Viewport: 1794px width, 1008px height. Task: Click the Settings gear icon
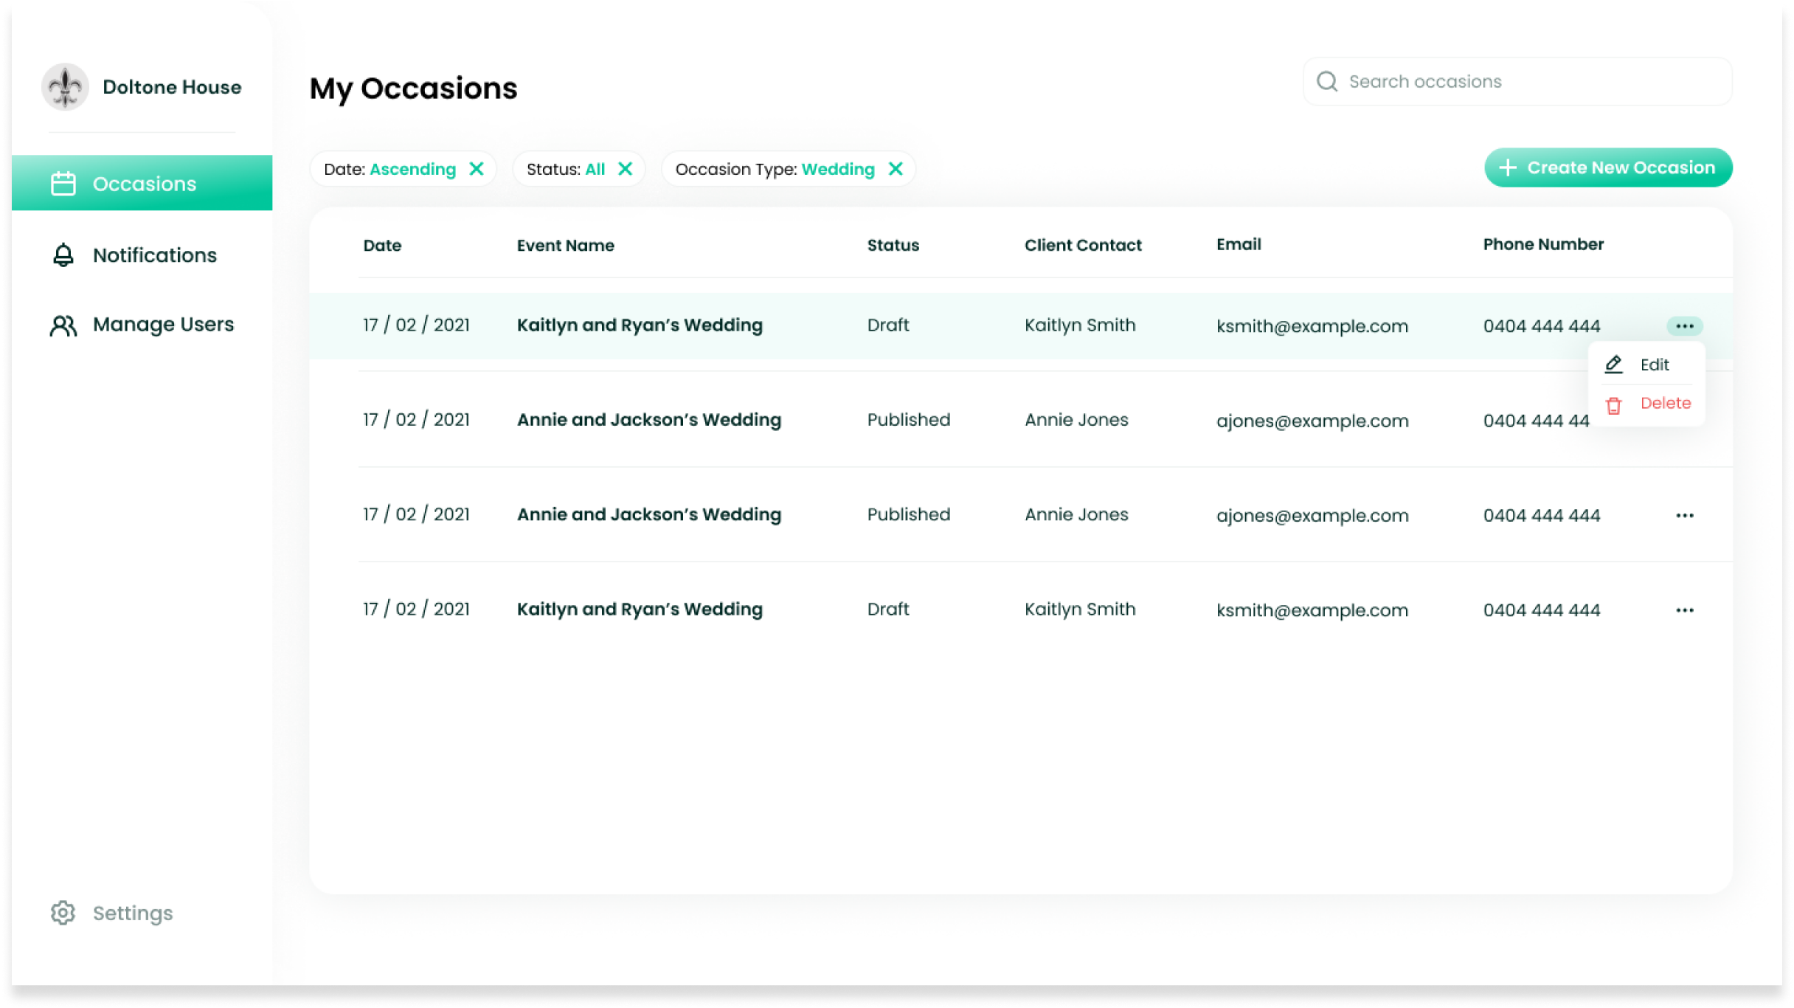coord(63,913)
